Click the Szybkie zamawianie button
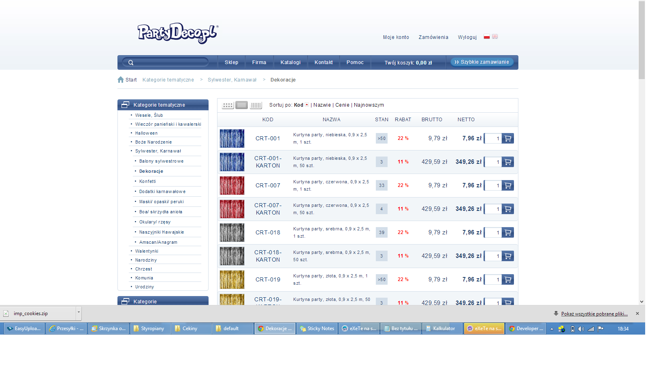The height and width of the screenshot is (365, 648). click(482, 62)
